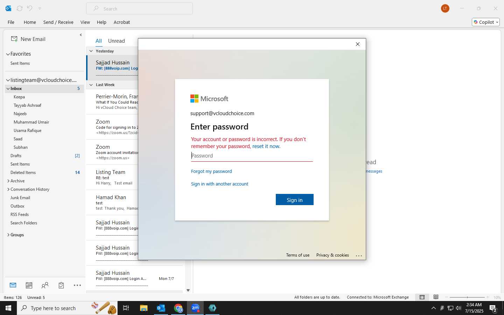Expand the Conversation History folder
The height and width of the screenshot is (315, 504).
coord(8,189)
